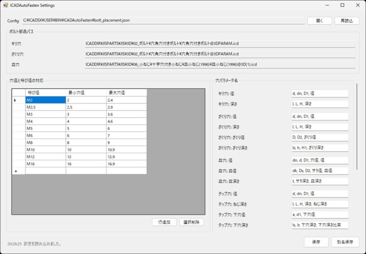Click the ざぐり穴 part path field

pyautogui.click(x=220, y=54)
